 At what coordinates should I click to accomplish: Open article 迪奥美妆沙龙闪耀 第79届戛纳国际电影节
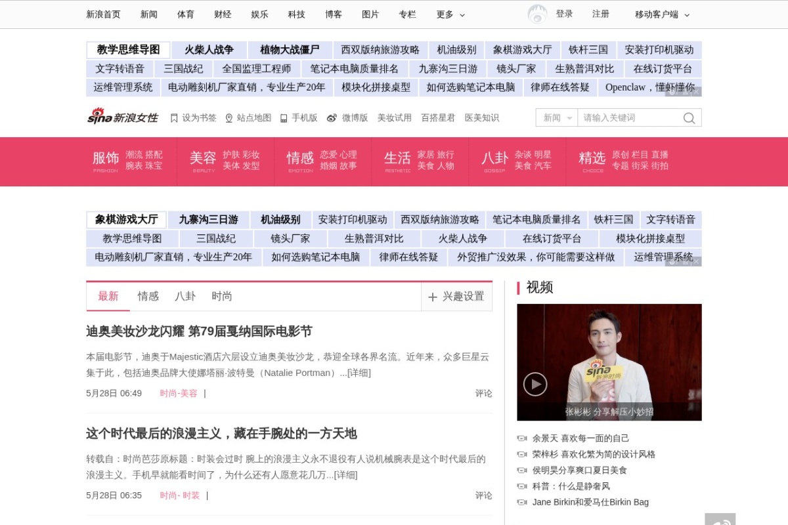click(x=199, y=331)
